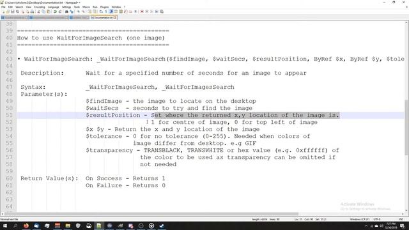Toggle synchronize vertical scrolling
Viewport: 409px width, 230px height.
(x=89, y=11)
